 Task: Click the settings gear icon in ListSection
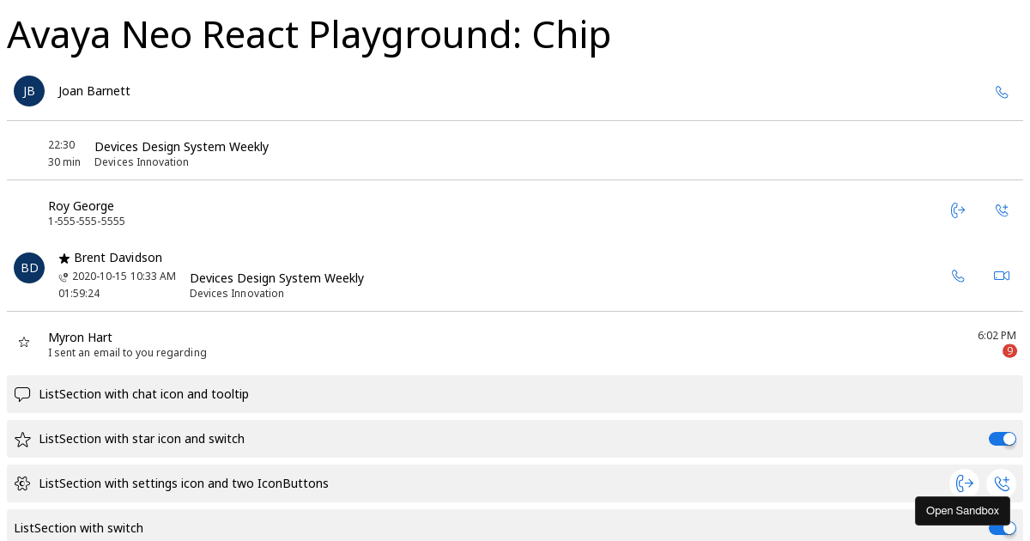[23, 483]
